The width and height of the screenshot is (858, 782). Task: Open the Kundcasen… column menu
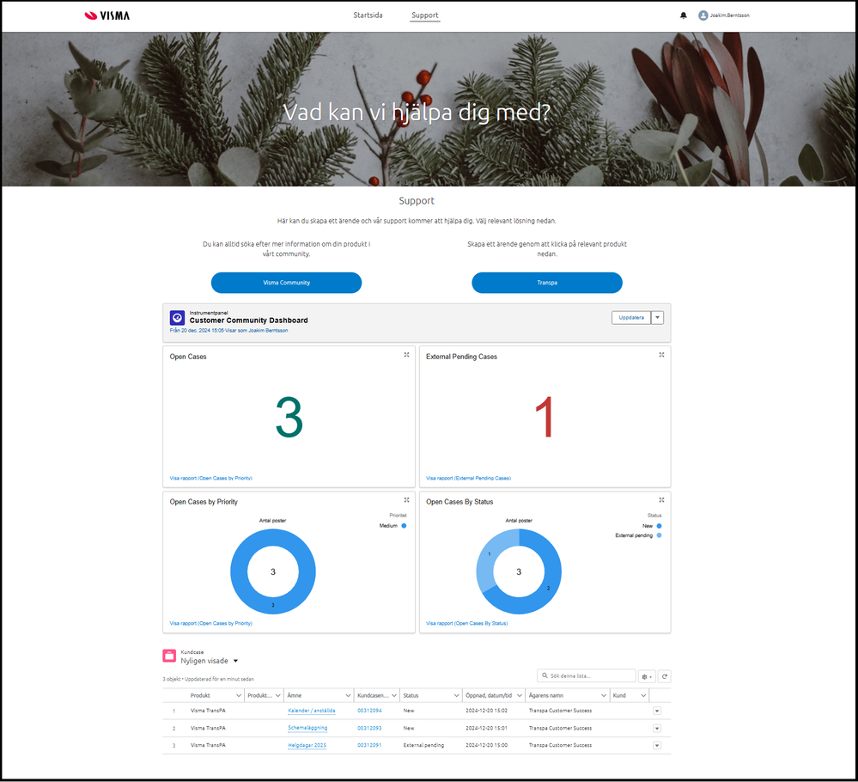[x=394, y=695]
